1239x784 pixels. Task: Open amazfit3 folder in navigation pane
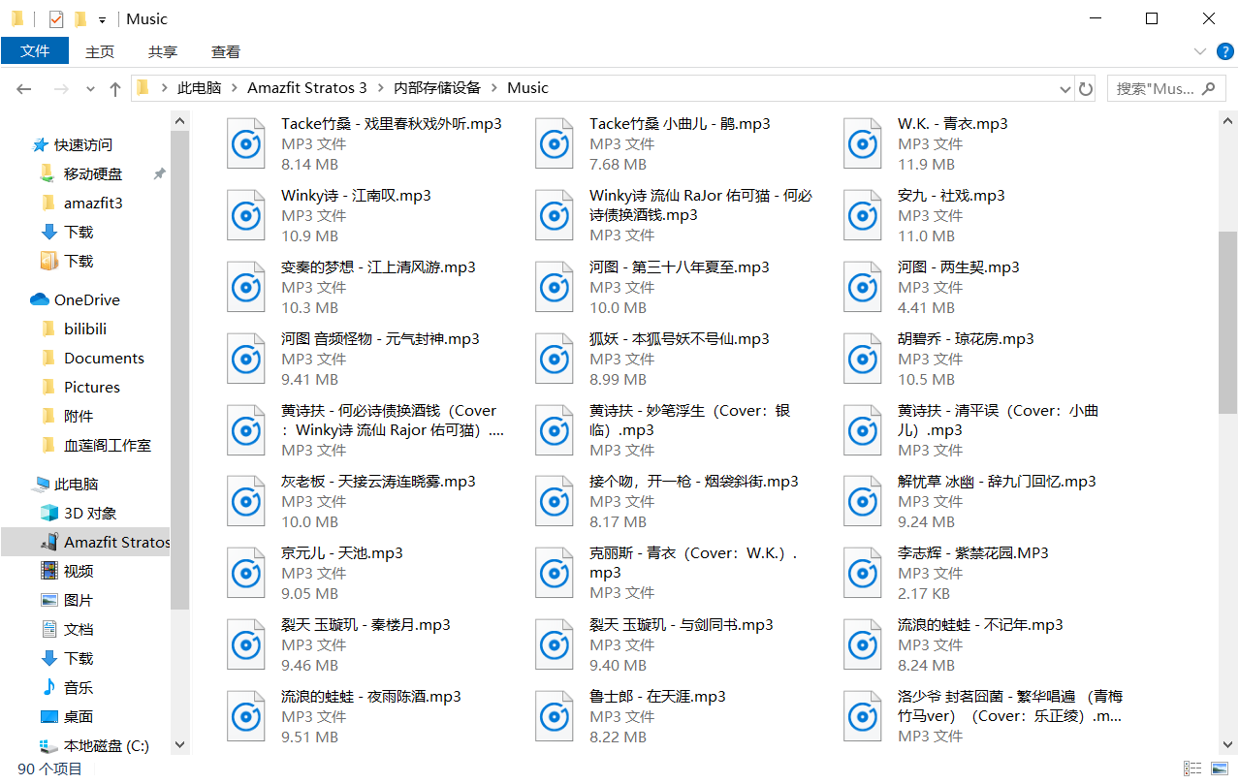click(93, 204)
